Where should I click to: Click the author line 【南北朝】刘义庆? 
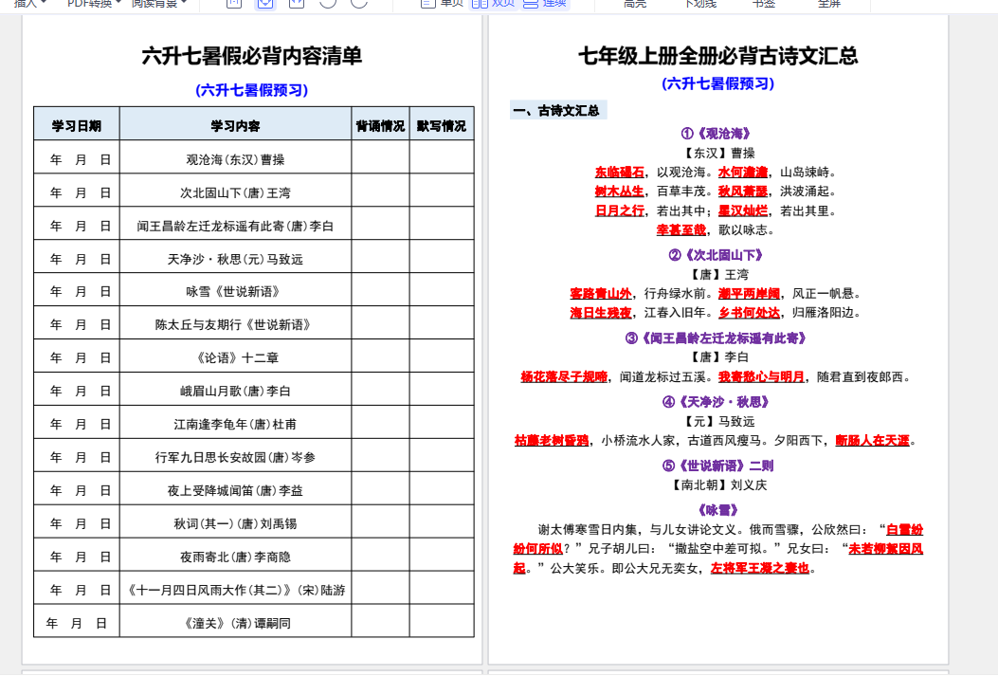click(x=718, y=485)
